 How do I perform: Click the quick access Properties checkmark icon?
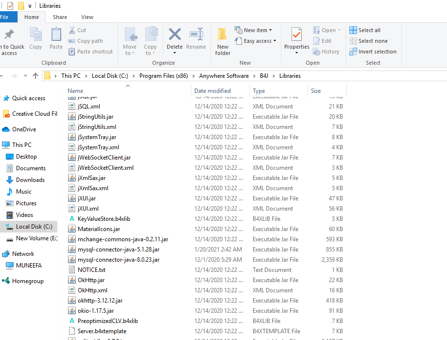click(10, 6)
